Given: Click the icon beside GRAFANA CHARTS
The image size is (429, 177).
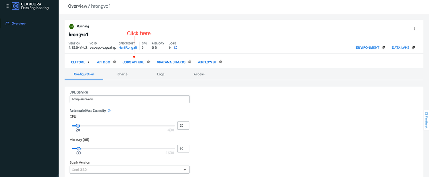Looking at the screenshot, I should 190,62.
